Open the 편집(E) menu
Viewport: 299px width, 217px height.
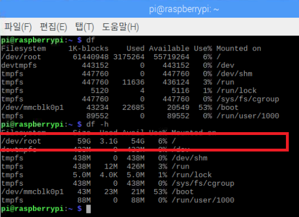pos(53,27)
